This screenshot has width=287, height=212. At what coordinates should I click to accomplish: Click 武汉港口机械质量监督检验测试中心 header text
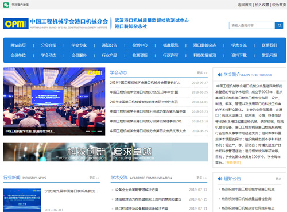(x=152, y=21)
